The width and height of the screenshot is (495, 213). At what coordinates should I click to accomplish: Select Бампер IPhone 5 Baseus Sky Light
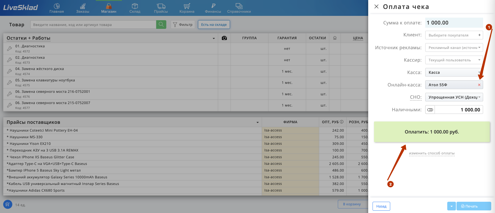(x=186, y=170)
